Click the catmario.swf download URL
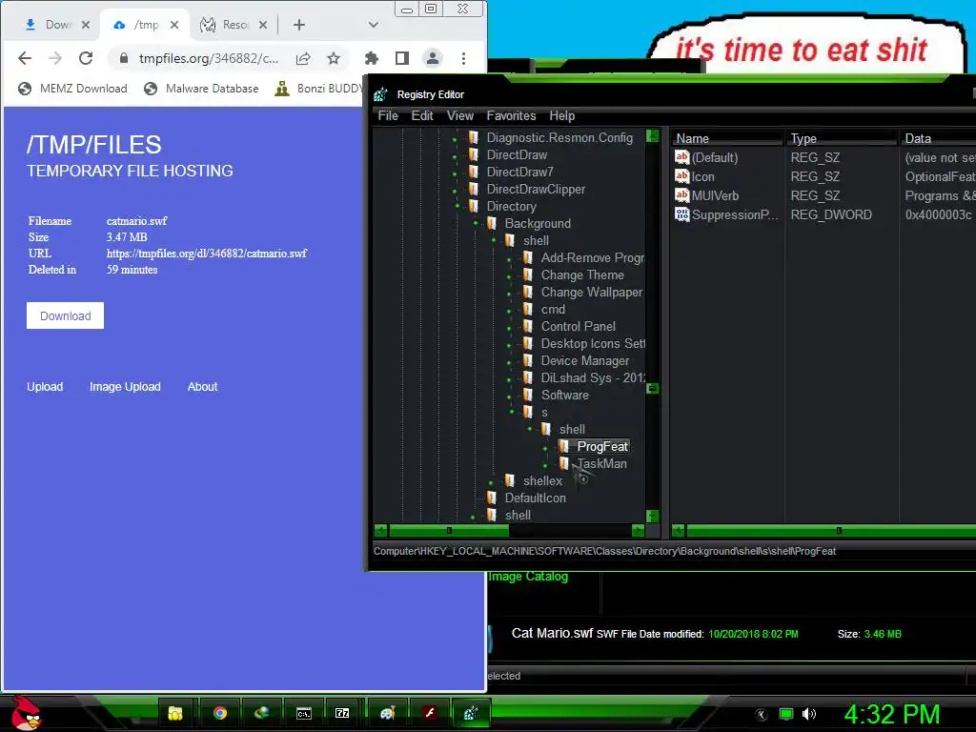The height and width of the screenshot is (732, 976). pos(207,254)
